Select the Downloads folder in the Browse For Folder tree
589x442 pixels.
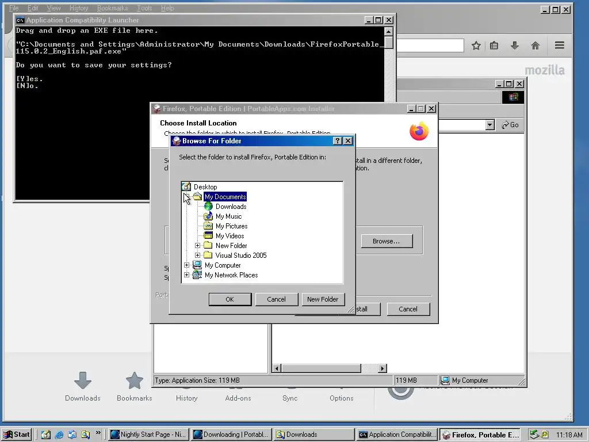231,207
